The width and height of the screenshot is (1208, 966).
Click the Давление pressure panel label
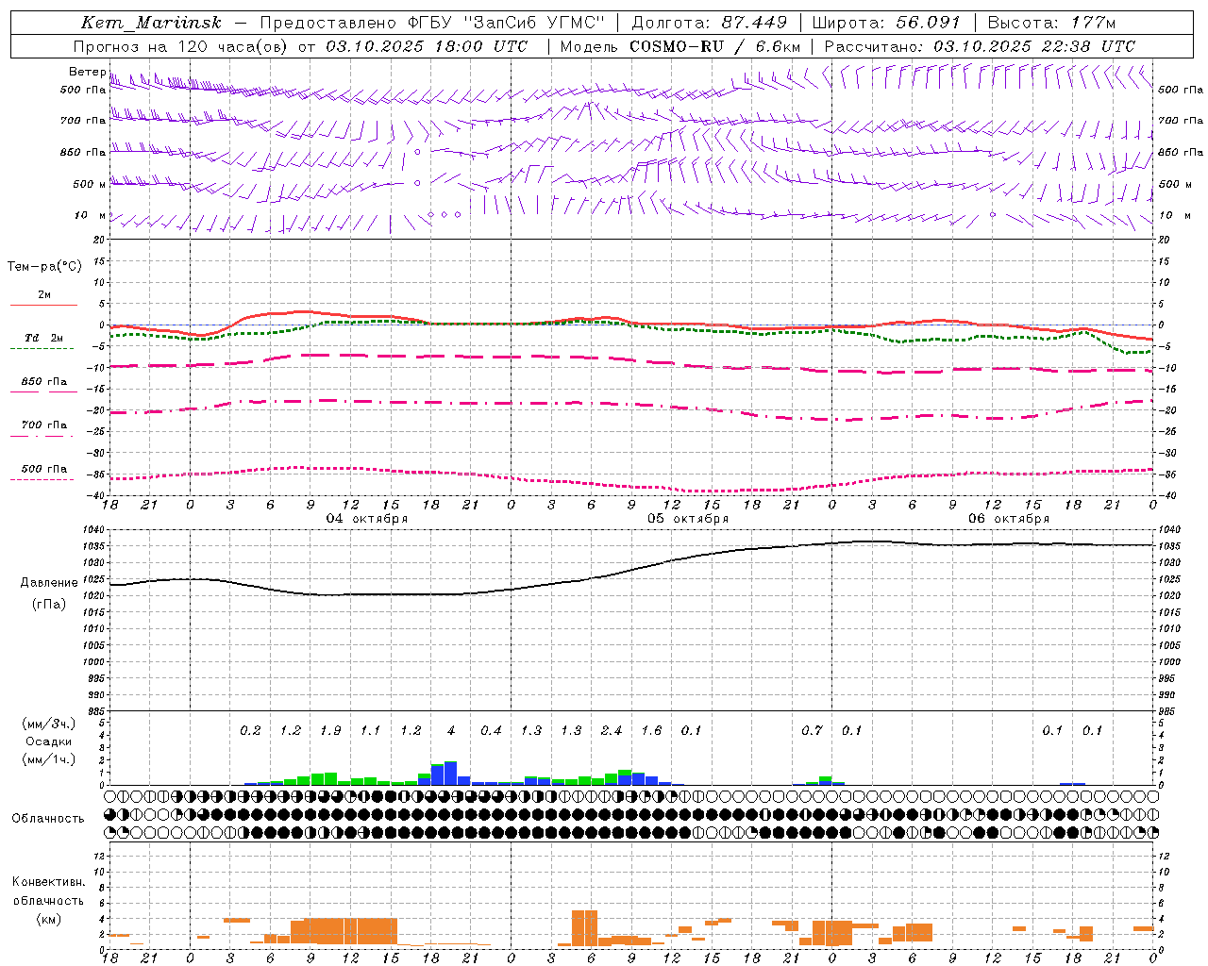47,583
